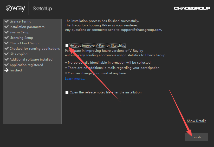Click the Finish button
214x147 pixels.
pyautogui.click(x=197, y=137)
